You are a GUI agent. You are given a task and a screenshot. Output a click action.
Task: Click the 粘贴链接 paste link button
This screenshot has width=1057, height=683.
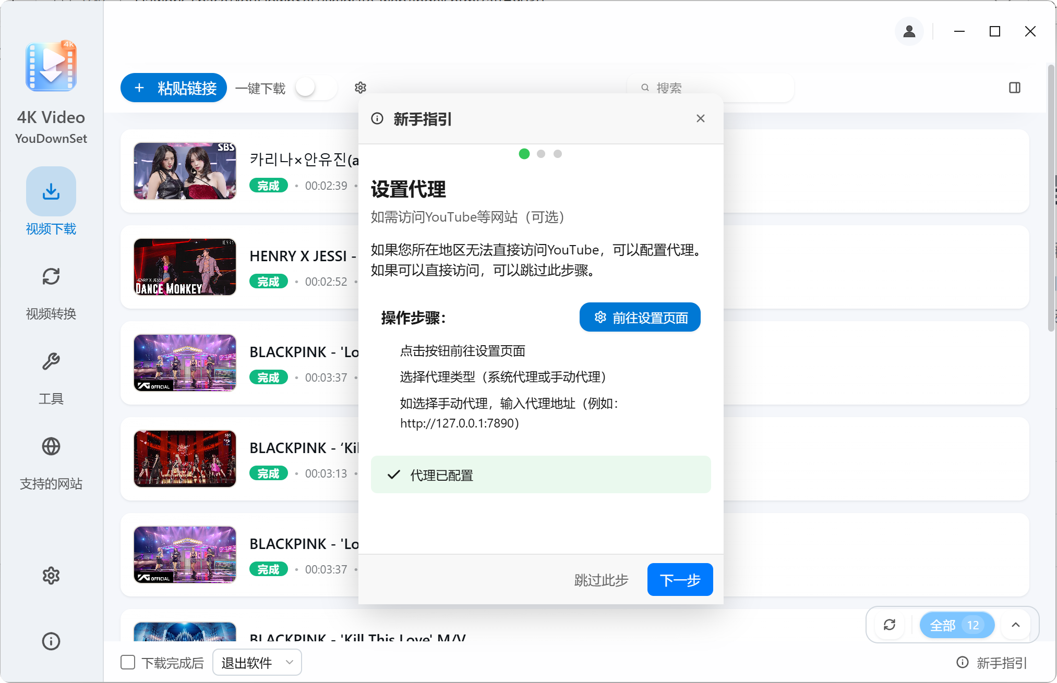coord(173,88)
